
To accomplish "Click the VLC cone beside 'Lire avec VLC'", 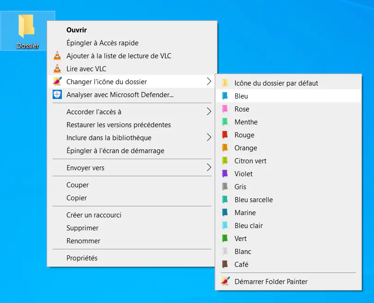I will pyautogui.click(x=57, y=68).
